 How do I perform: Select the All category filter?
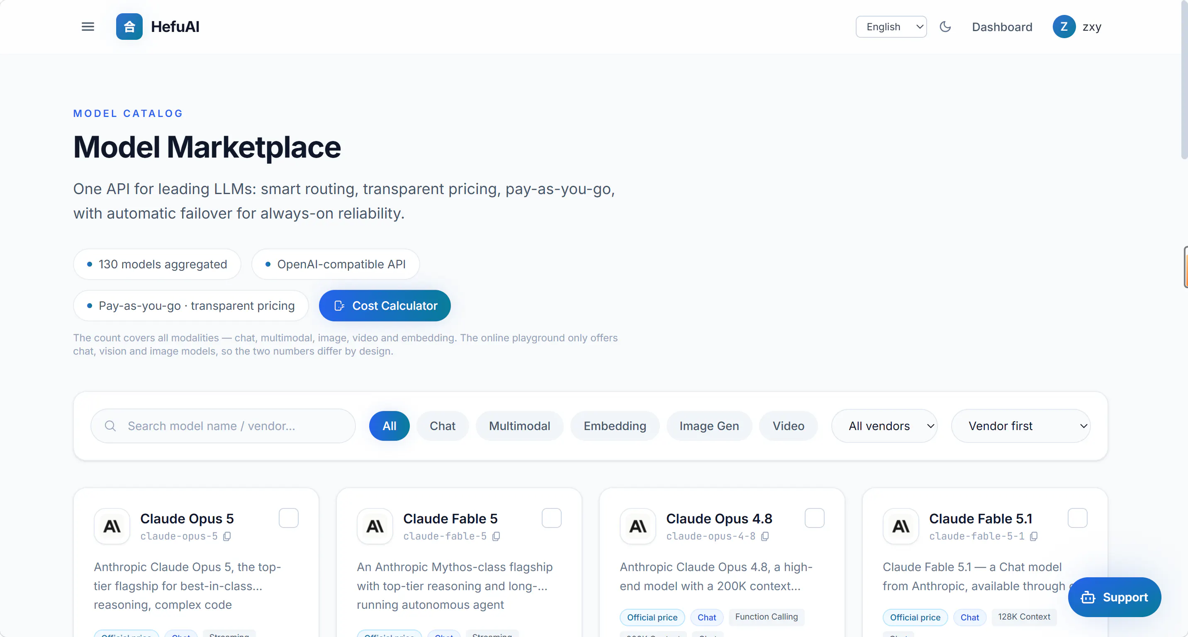click(x=389, y=426)
